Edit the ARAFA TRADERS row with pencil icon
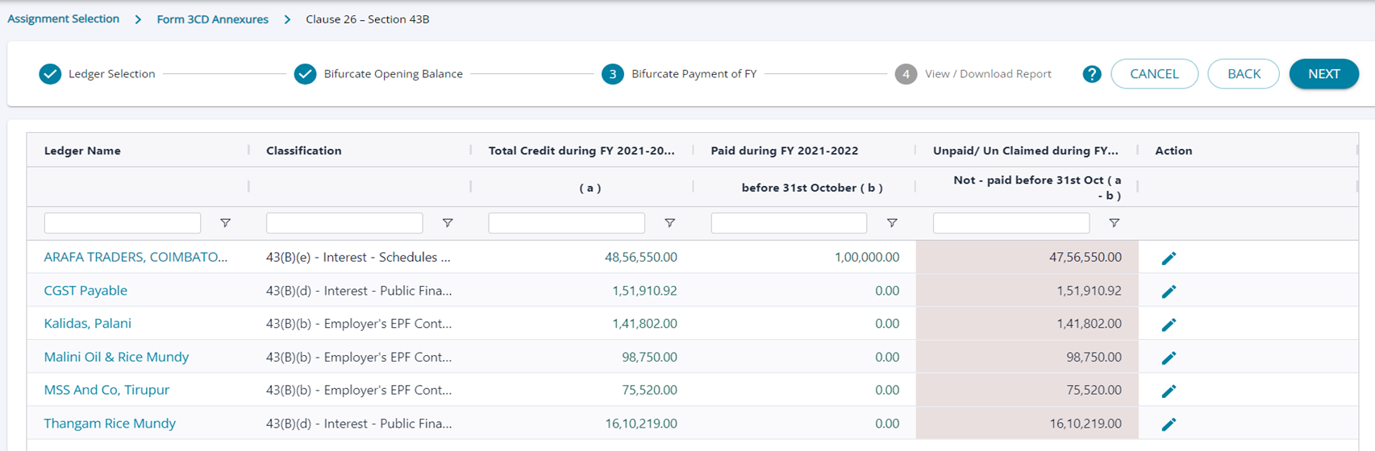 click(x=1169, y=259)
